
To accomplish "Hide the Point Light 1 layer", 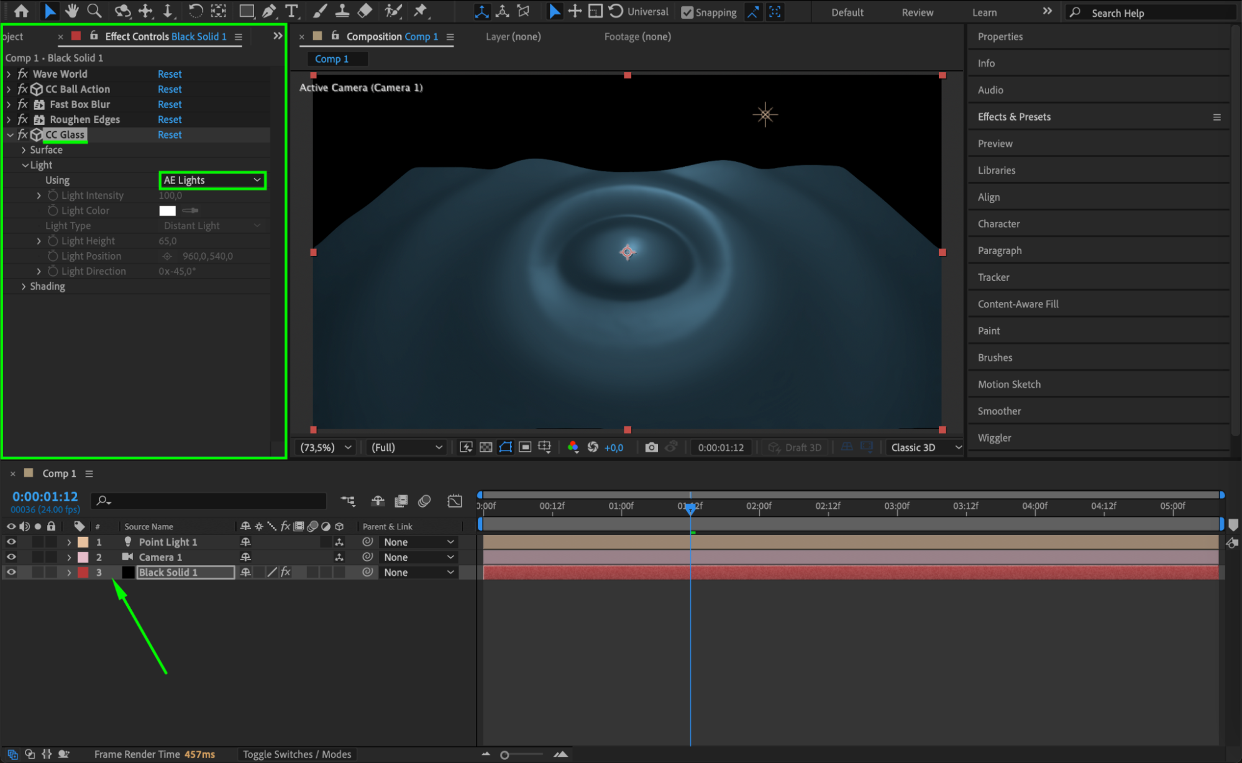I will click(x=11, y=542).
